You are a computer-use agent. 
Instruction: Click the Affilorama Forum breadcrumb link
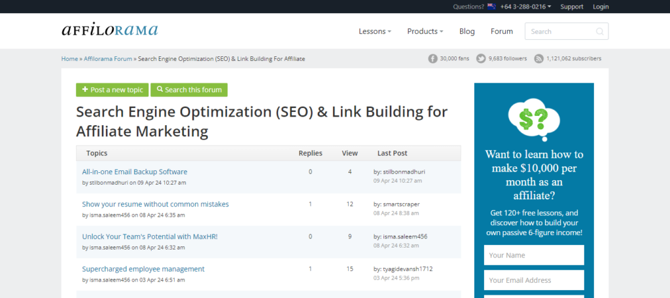(108, 58)
